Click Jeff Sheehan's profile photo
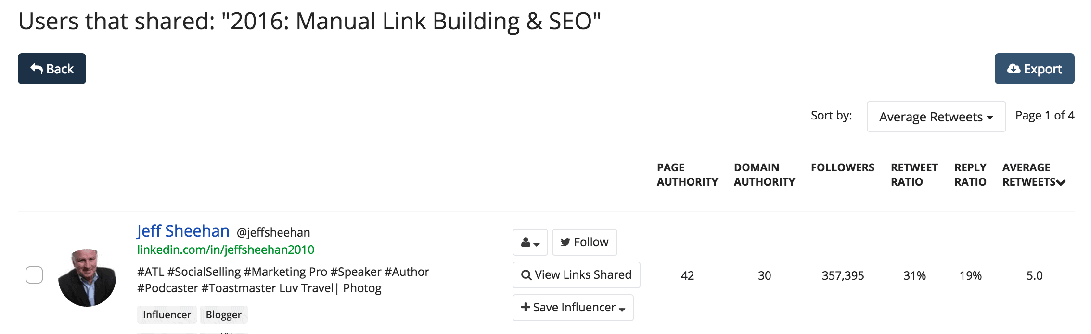Viewport: 1091px width, 334px height. [x=87, y=278]
